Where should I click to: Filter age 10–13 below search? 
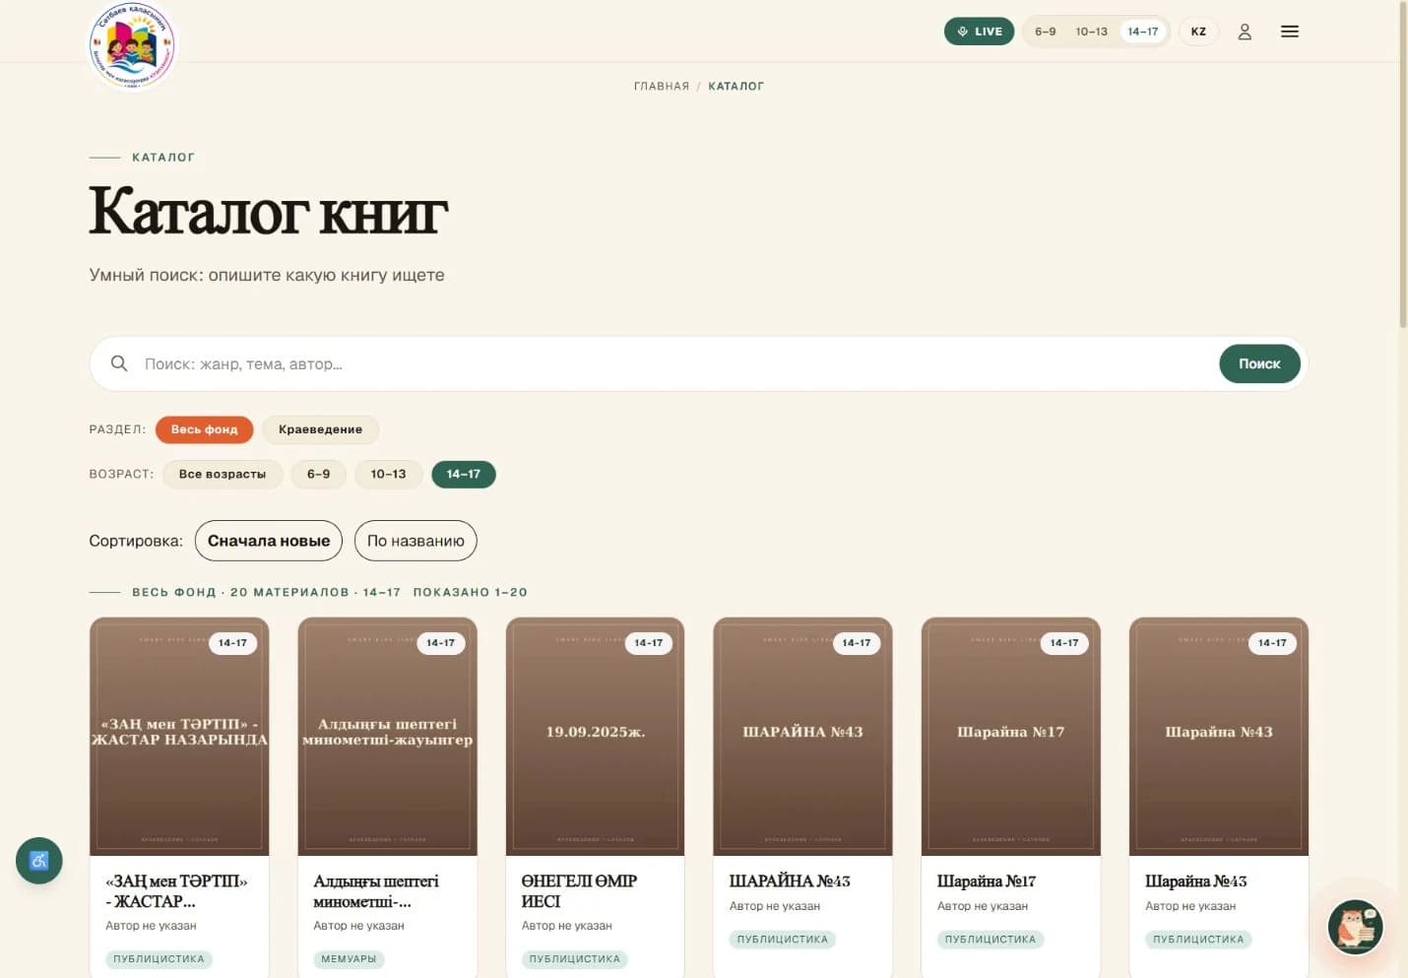pos(388,474)
